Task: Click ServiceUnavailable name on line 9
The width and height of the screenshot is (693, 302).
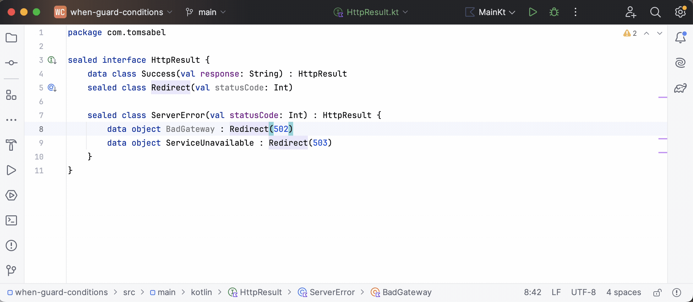Action: point(210,143)
